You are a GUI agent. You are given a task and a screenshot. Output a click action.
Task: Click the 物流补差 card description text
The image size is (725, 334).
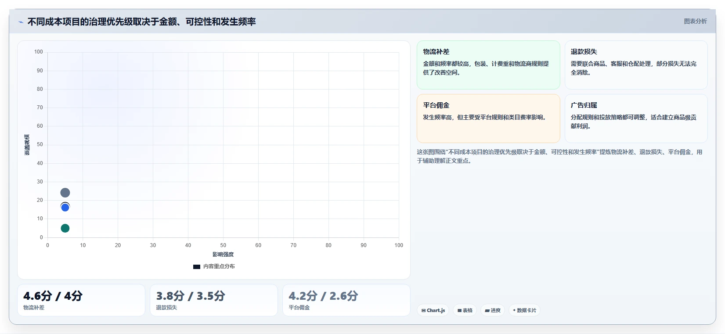click(x=486, y=68)
